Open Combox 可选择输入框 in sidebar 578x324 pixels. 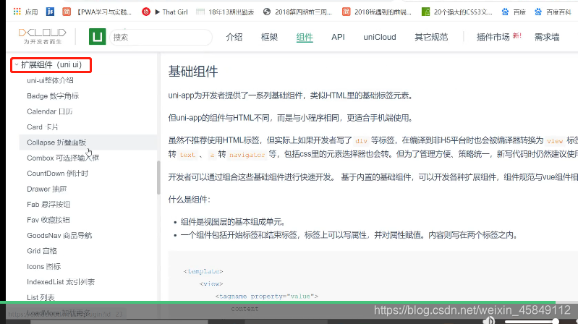point(63,158)
